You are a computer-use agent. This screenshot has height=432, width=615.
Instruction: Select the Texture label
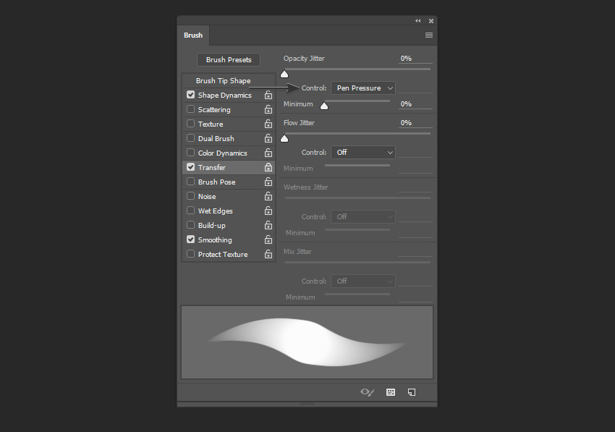211,124
